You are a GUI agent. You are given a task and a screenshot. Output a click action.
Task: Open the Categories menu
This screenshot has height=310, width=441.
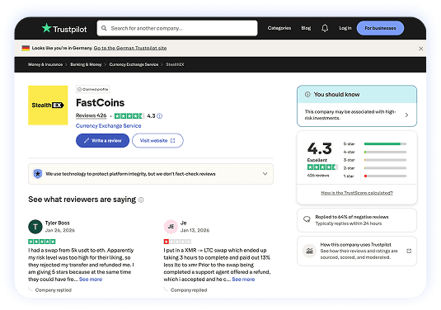[x=279, y=28]
